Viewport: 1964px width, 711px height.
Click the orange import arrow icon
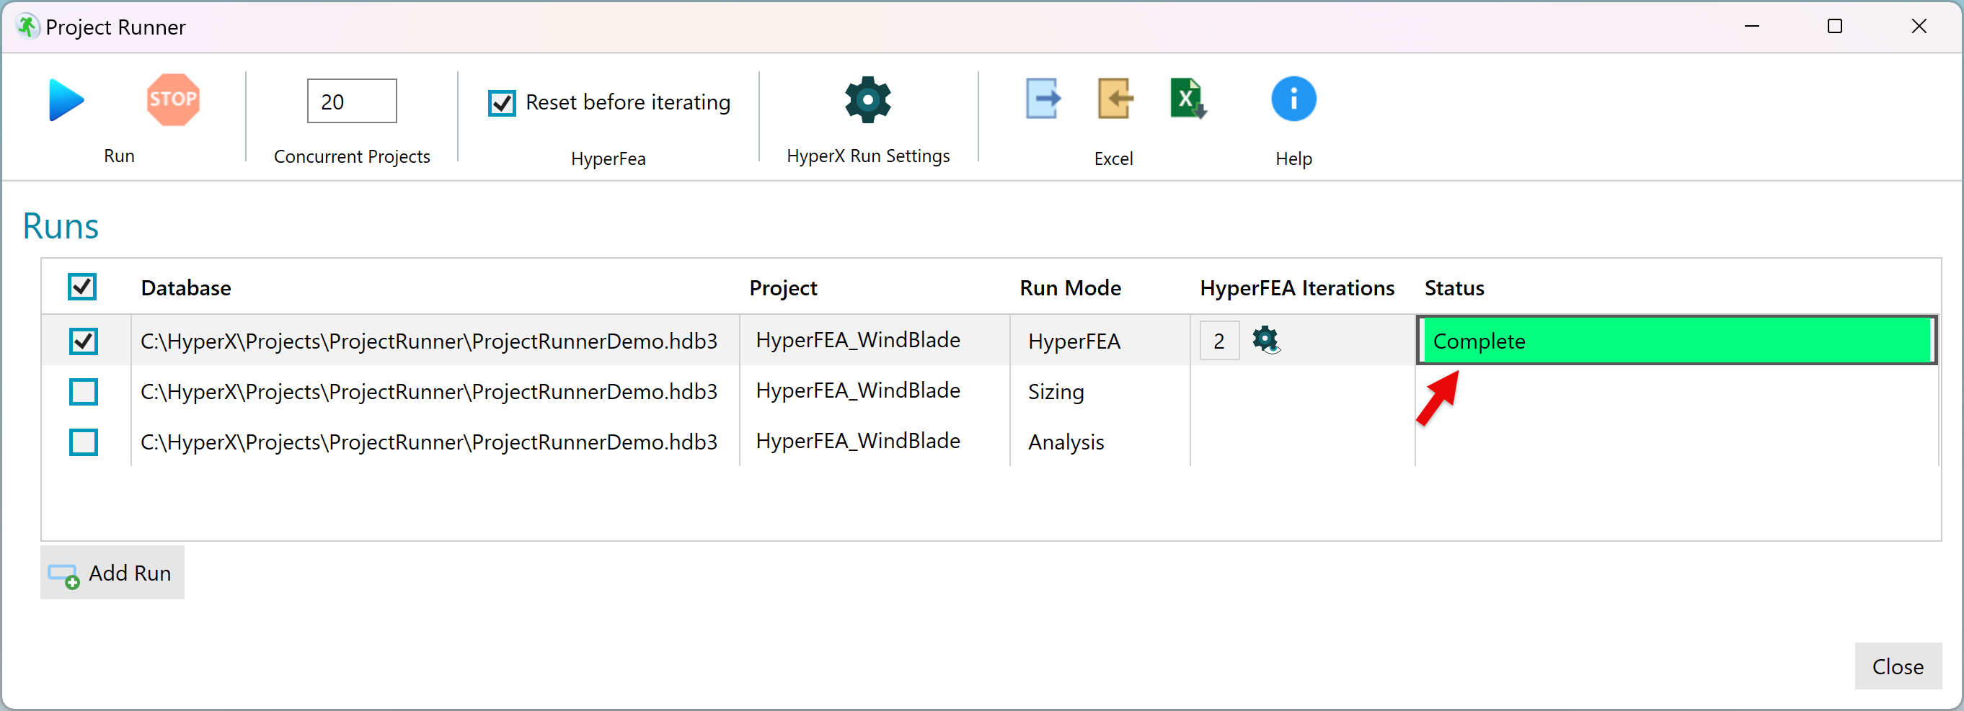(1115, 99)
